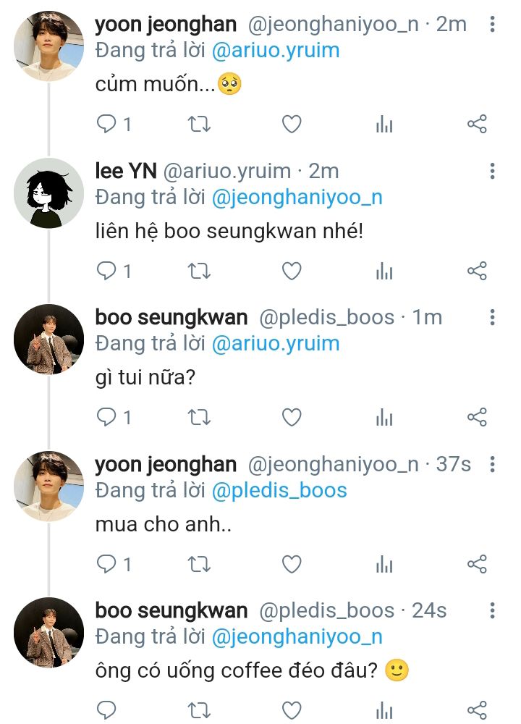Open @ariuo.yruim mention in the first tweet
The width and height of the screenshot is (521, 724).
(x=275, y=50)
